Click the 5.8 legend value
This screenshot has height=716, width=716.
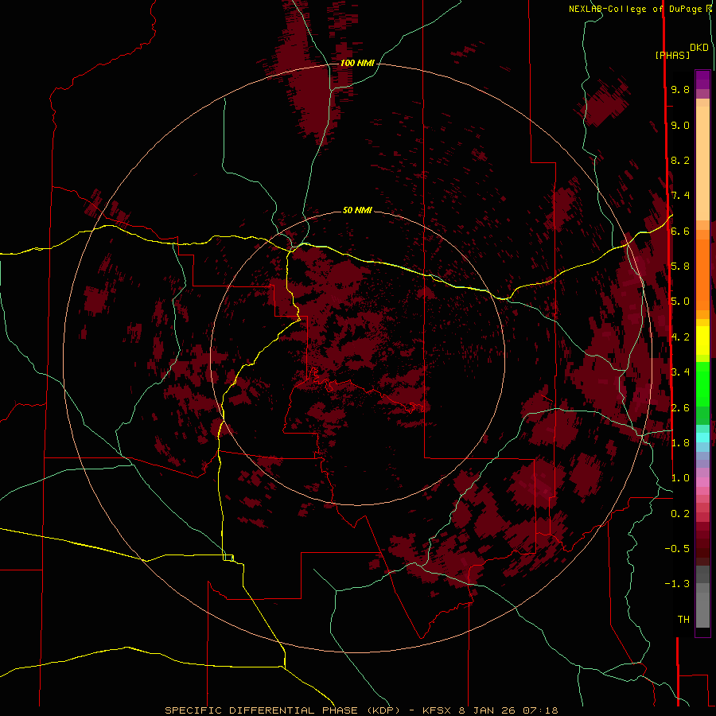(680, 267)
